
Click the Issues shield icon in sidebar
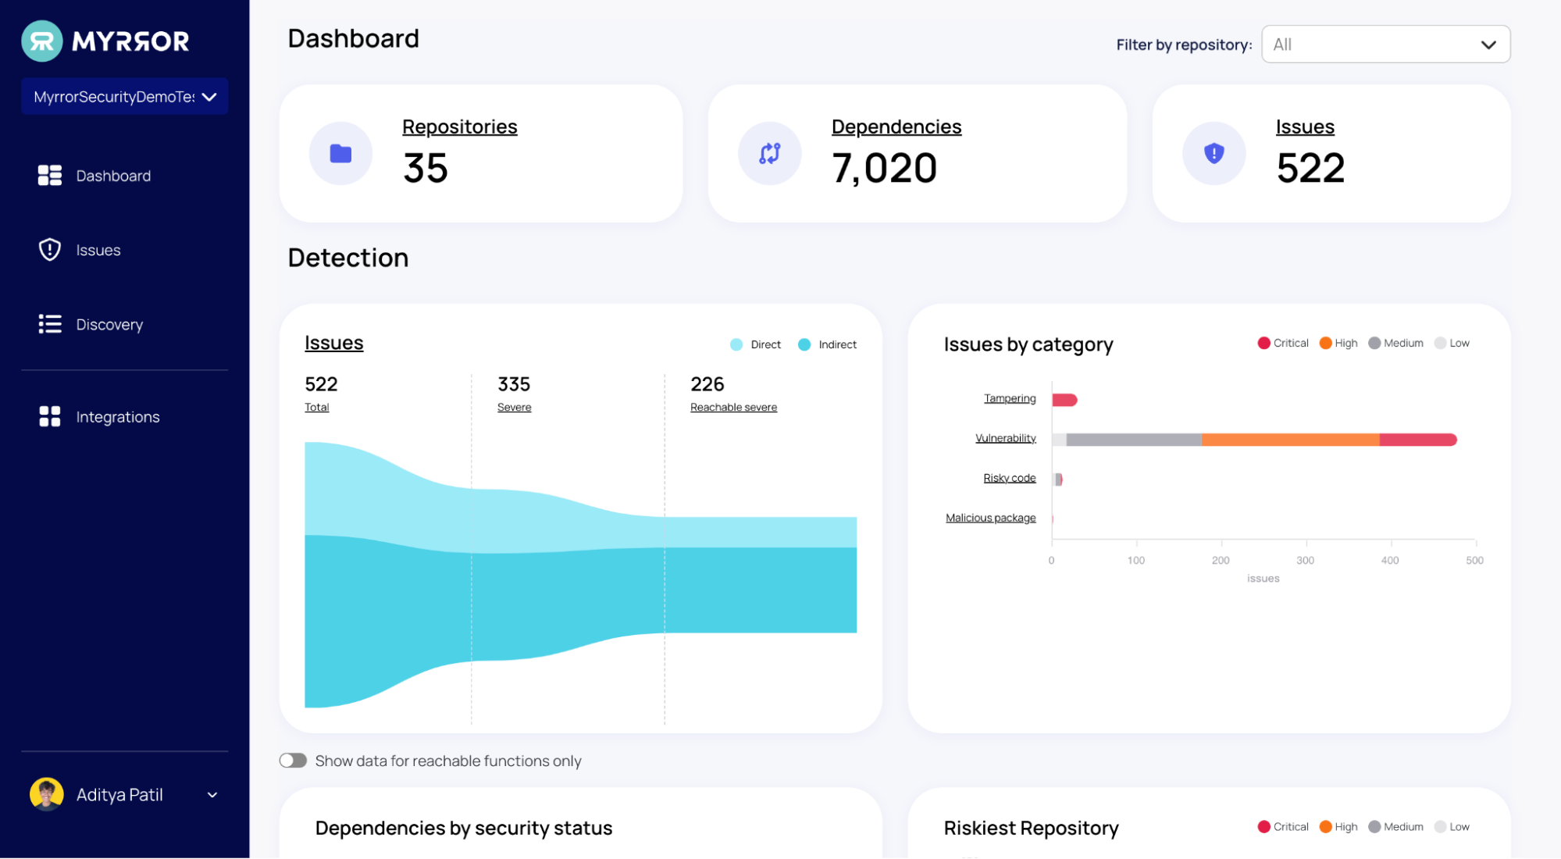pyautogui.click(x=50, y=250)
